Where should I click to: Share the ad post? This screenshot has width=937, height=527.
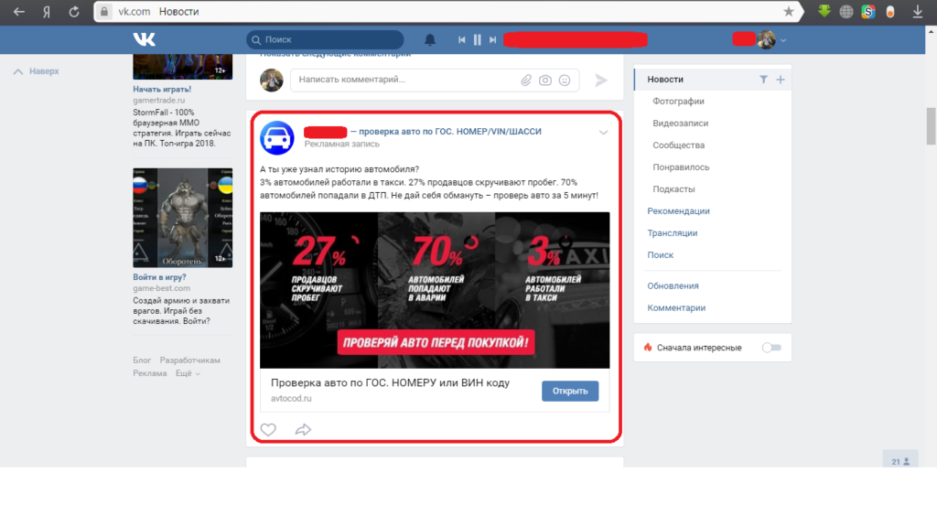click(303, 430)
